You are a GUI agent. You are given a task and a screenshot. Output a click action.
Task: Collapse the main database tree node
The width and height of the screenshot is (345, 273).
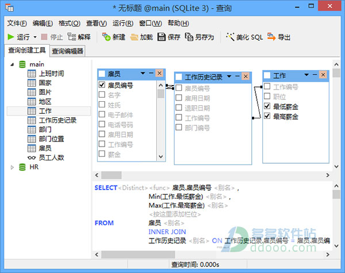(x=12, y=64)
